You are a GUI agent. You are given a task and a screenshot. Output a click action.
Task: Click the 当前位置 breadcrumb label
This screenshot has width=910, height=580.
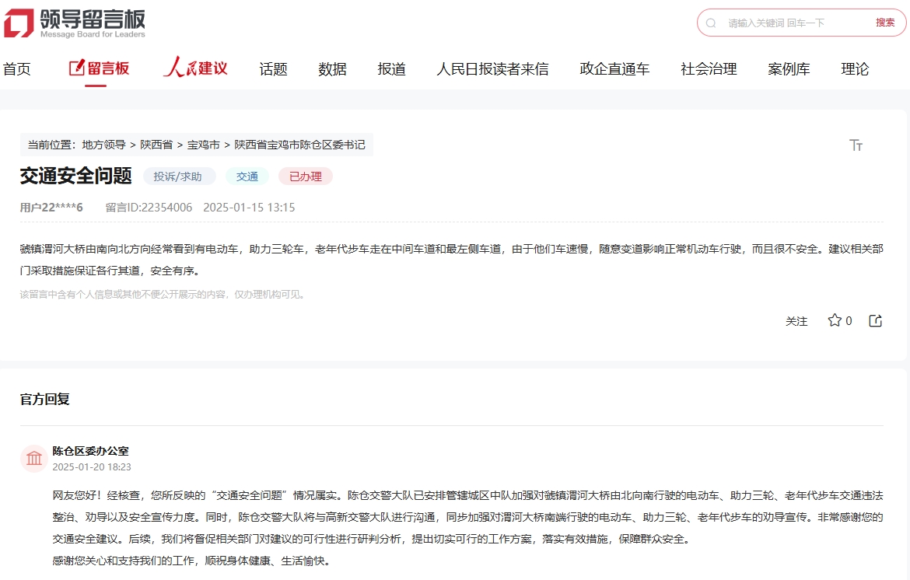[52, 145]
